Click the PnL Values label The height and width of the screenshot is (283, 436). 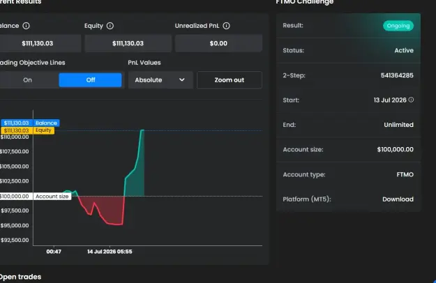(x=144, y=63)
